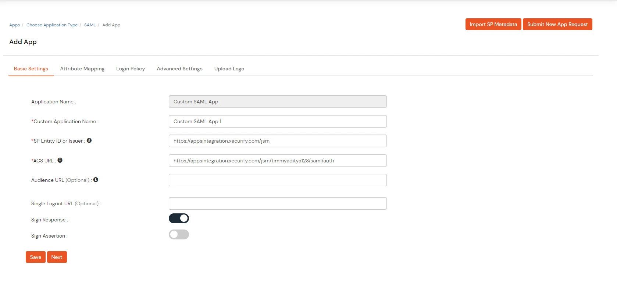
Task: Click inside the ACS URL field
Action: point(278,161)
